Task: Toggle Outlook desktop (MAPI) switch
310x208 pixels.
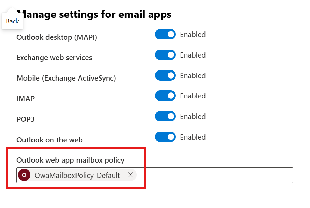Action: pos(165,34)
